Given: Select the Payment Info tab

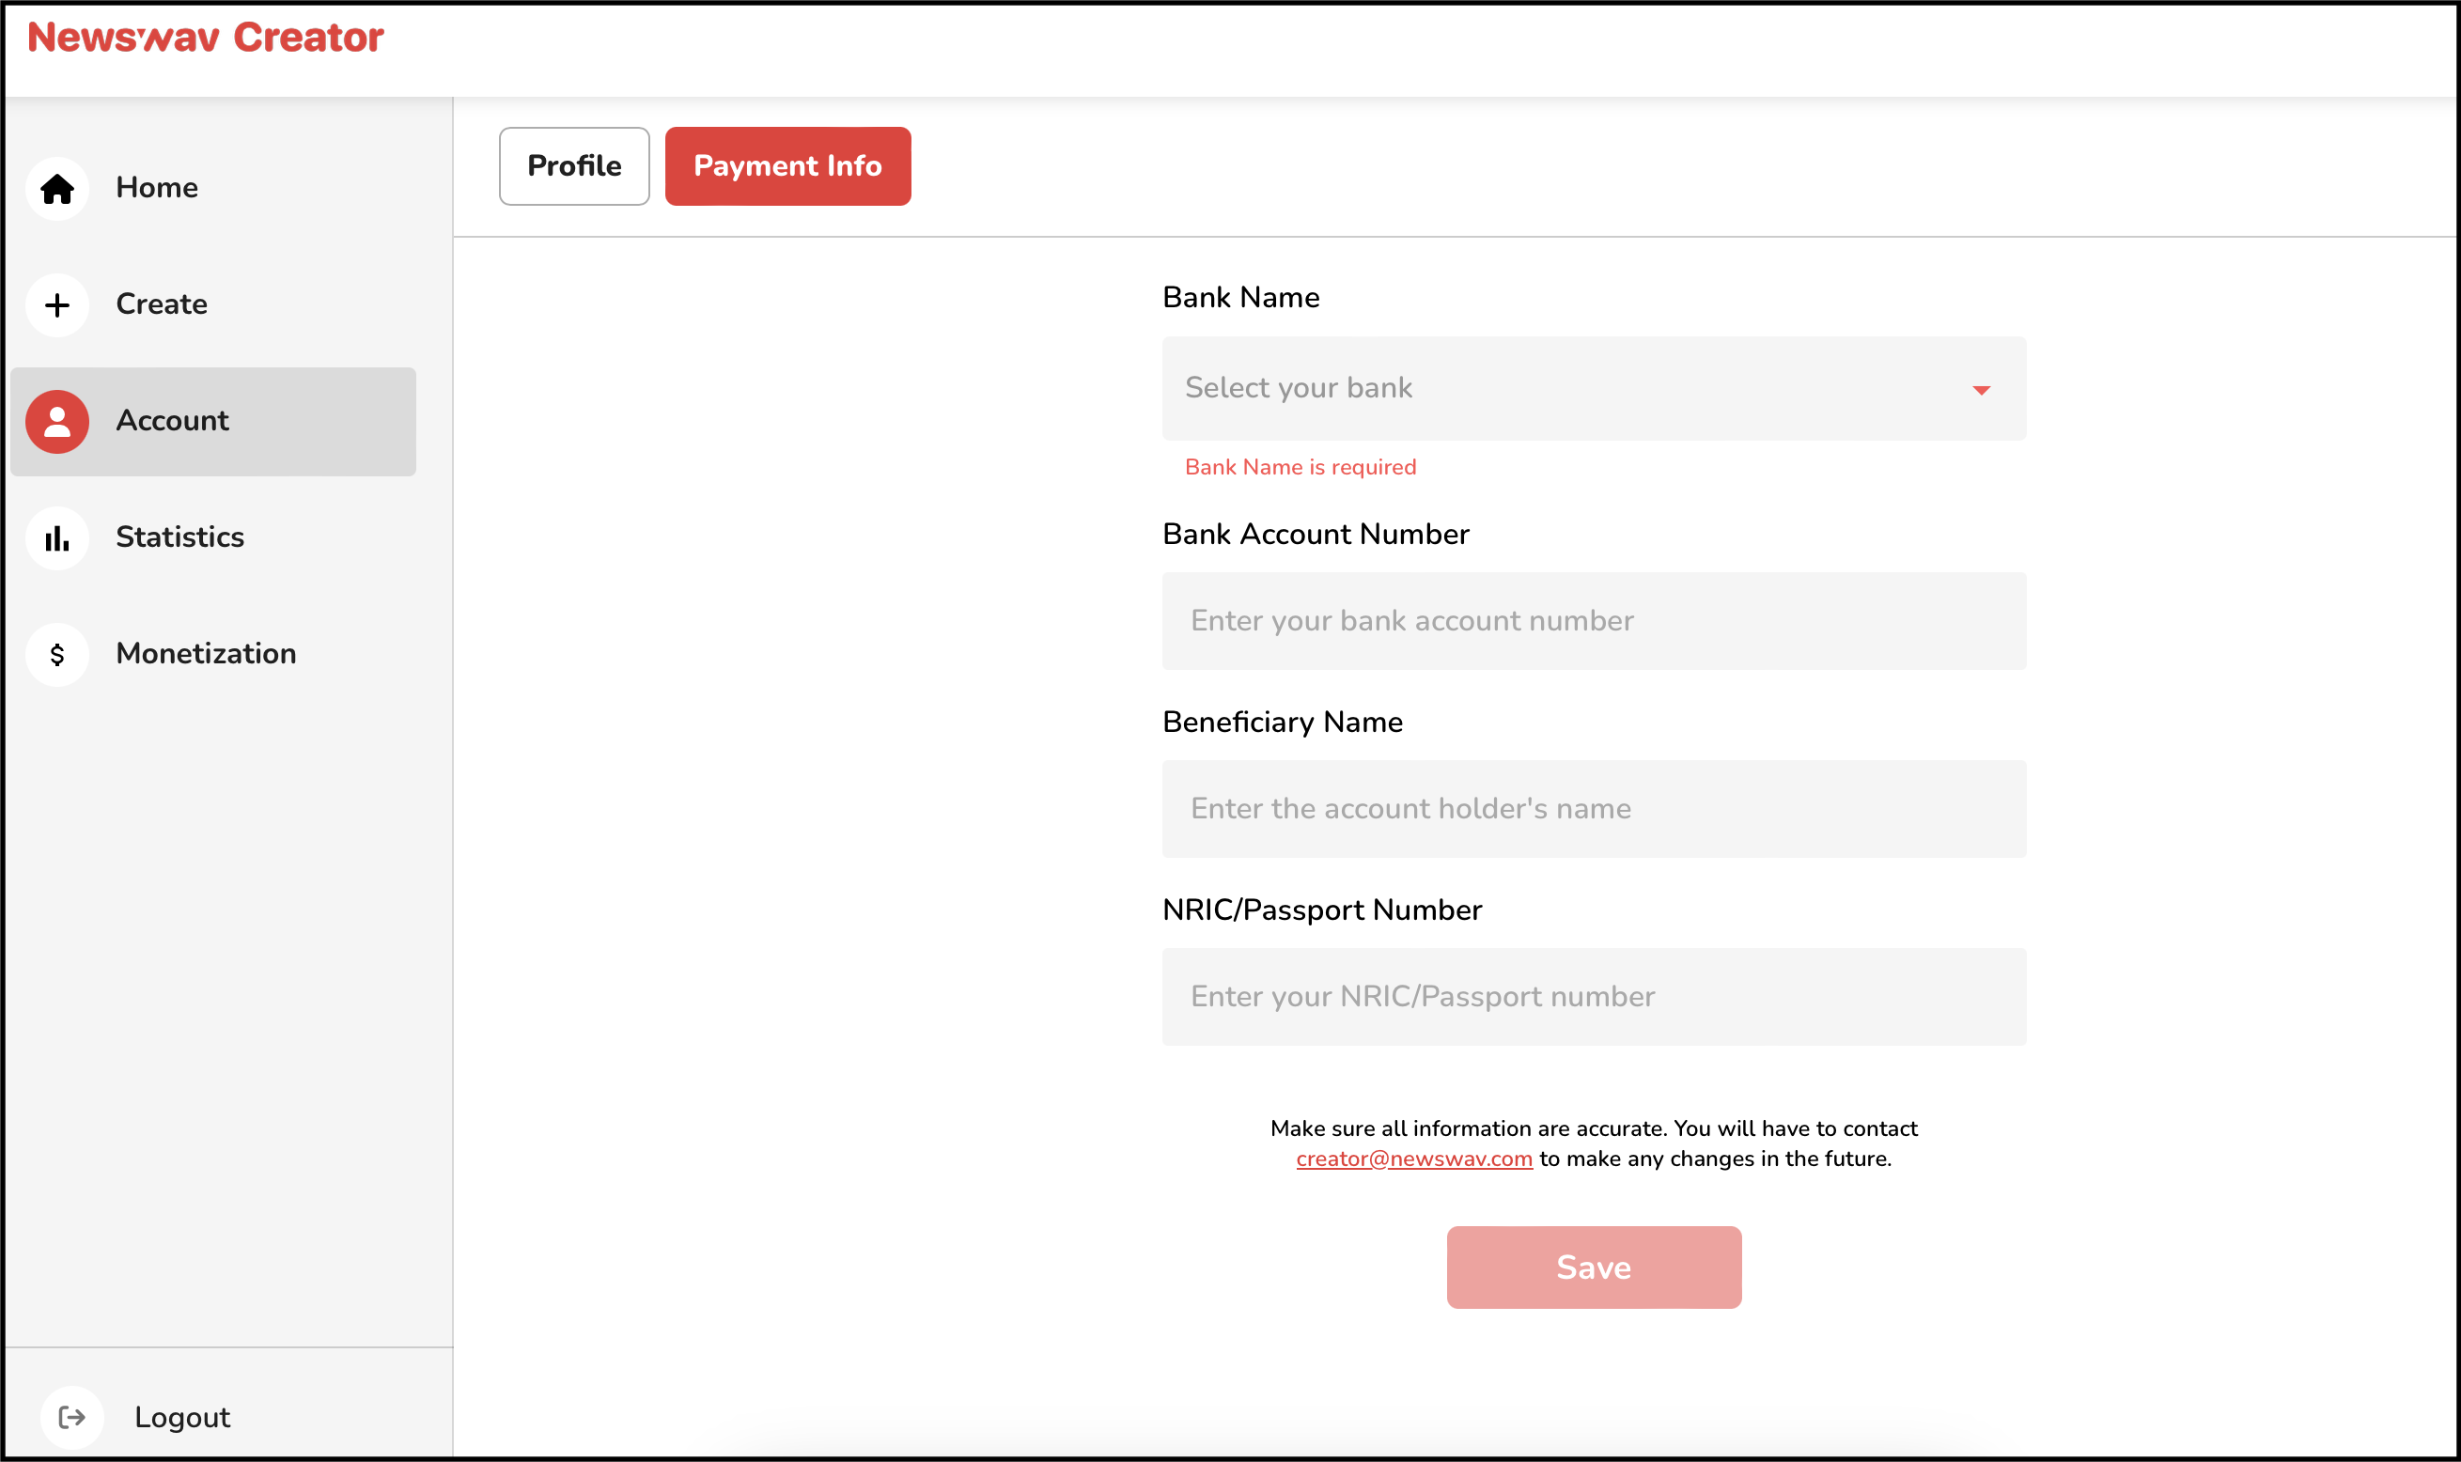Looking at the screenshot, I should pos(788,165).
